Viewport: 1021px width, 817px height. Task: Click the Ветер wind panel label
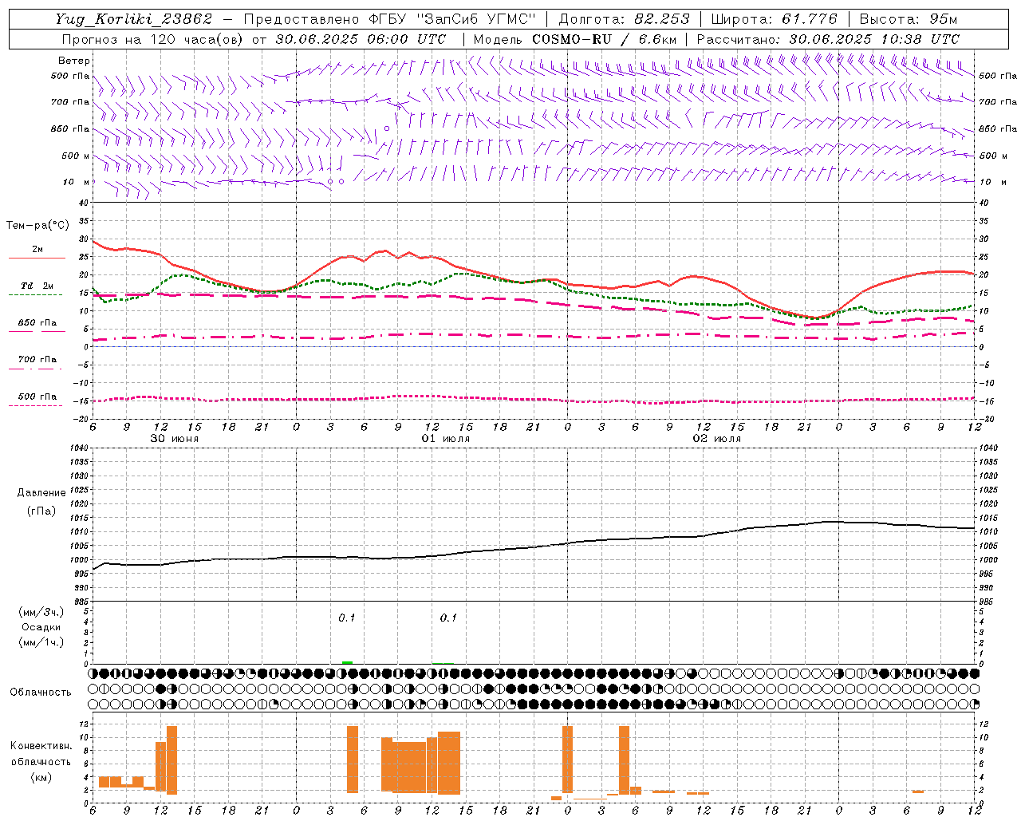coord(74,61)
